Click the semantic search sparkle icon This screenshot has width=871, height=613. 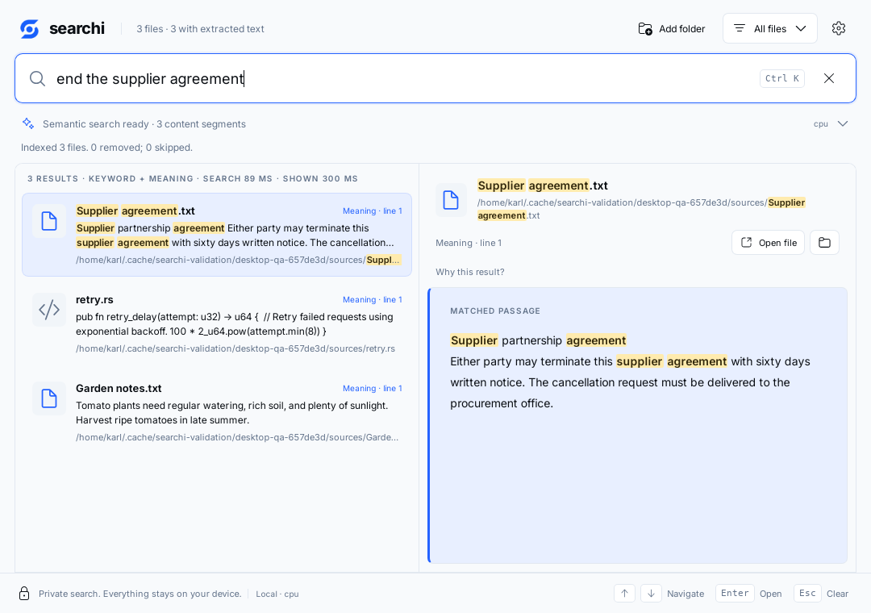tap(27, 123)
